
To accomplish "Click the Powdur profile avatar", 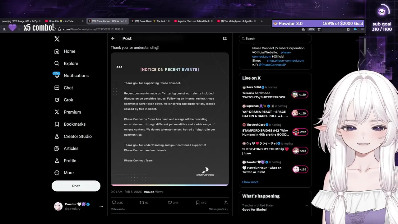I will coord(58,206).
